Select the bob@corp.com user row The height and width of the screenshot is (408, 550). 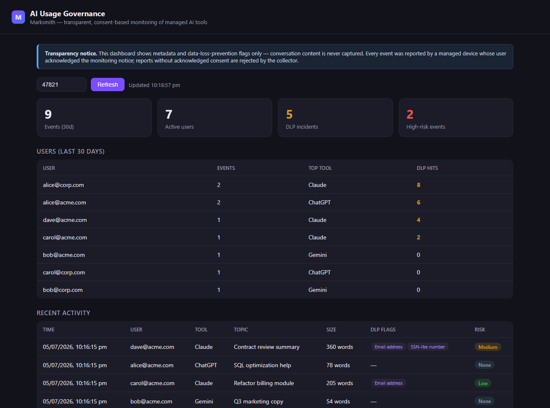[x=275, y=290]
